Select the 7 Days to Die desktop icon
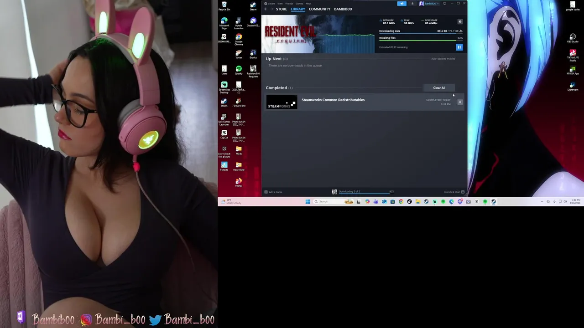Viewport: 584px width, 328px height. (x=239, y=102)
